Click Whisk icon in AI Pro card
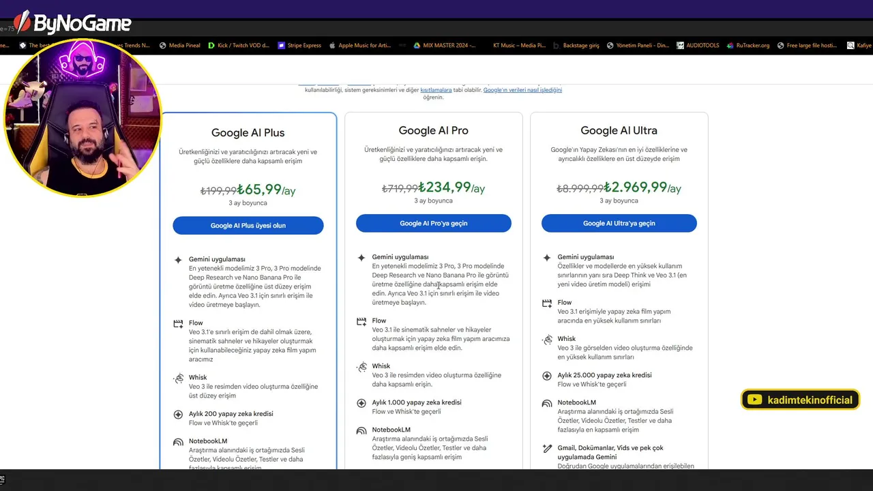Screen dimensions: 873x491 click(x=361, y=367)
